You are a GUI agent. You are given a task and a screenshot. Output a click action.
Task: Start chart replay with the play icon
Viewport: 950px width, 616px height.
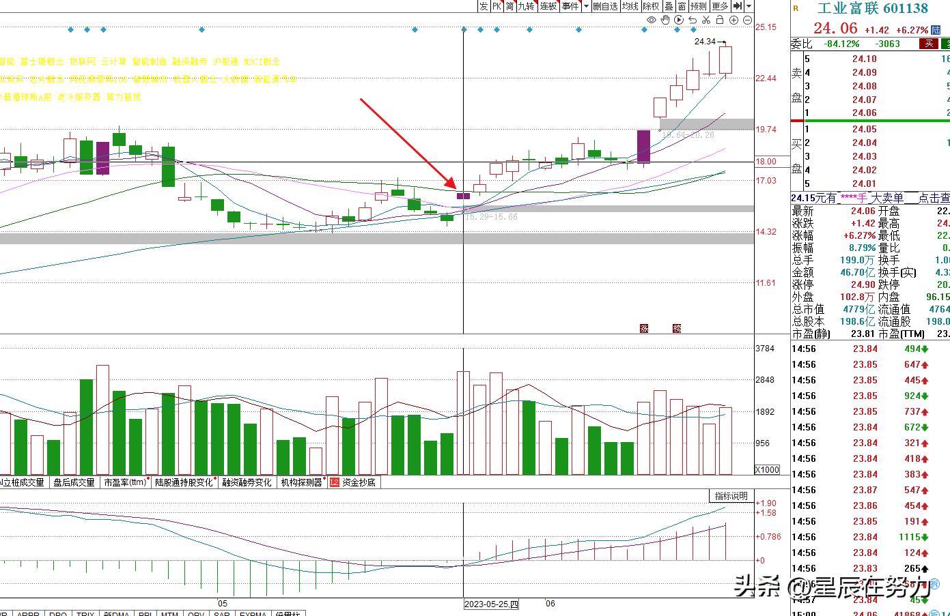(679, 20)
